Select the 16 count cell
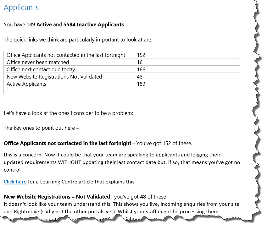The image size is (267, 229). 140,62
